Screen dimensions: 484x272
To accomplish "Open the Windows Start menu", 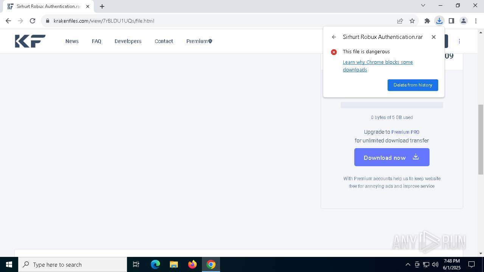I will point(9,264).
